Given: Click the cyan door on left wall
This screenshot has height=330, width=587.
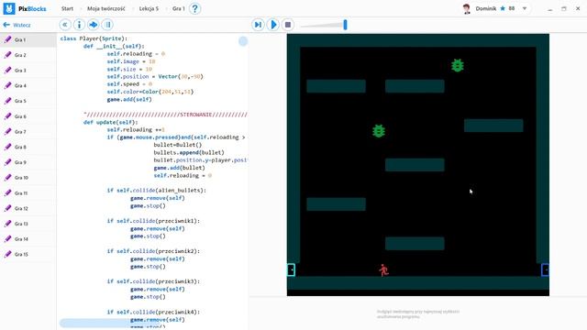Looking at the screenshot, I should (291, 269).
